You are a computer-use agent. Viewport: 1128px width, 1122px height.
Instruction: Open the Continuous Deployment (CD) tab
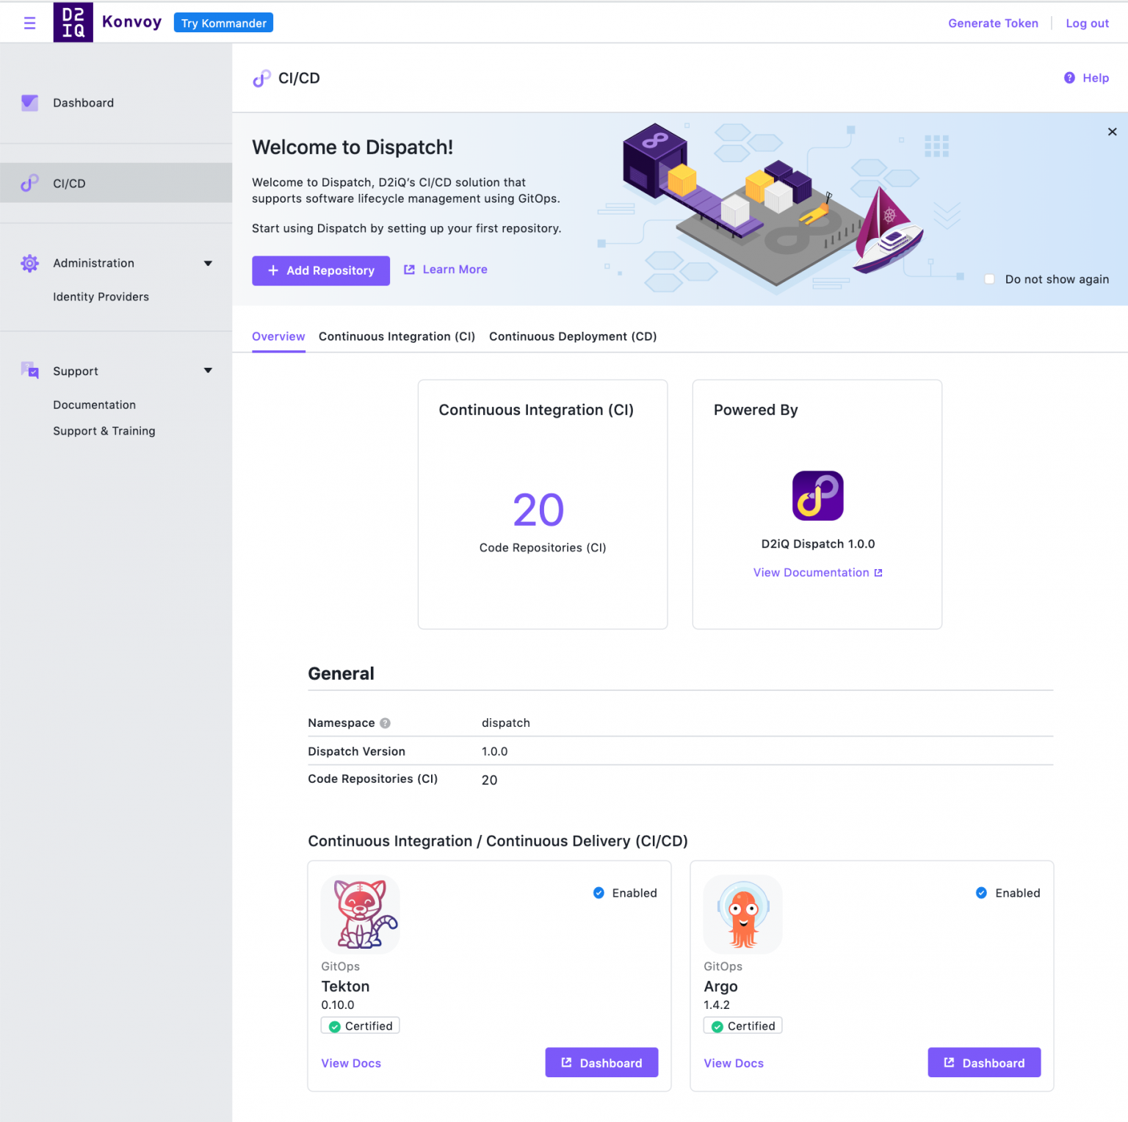[x=572, y=336]
